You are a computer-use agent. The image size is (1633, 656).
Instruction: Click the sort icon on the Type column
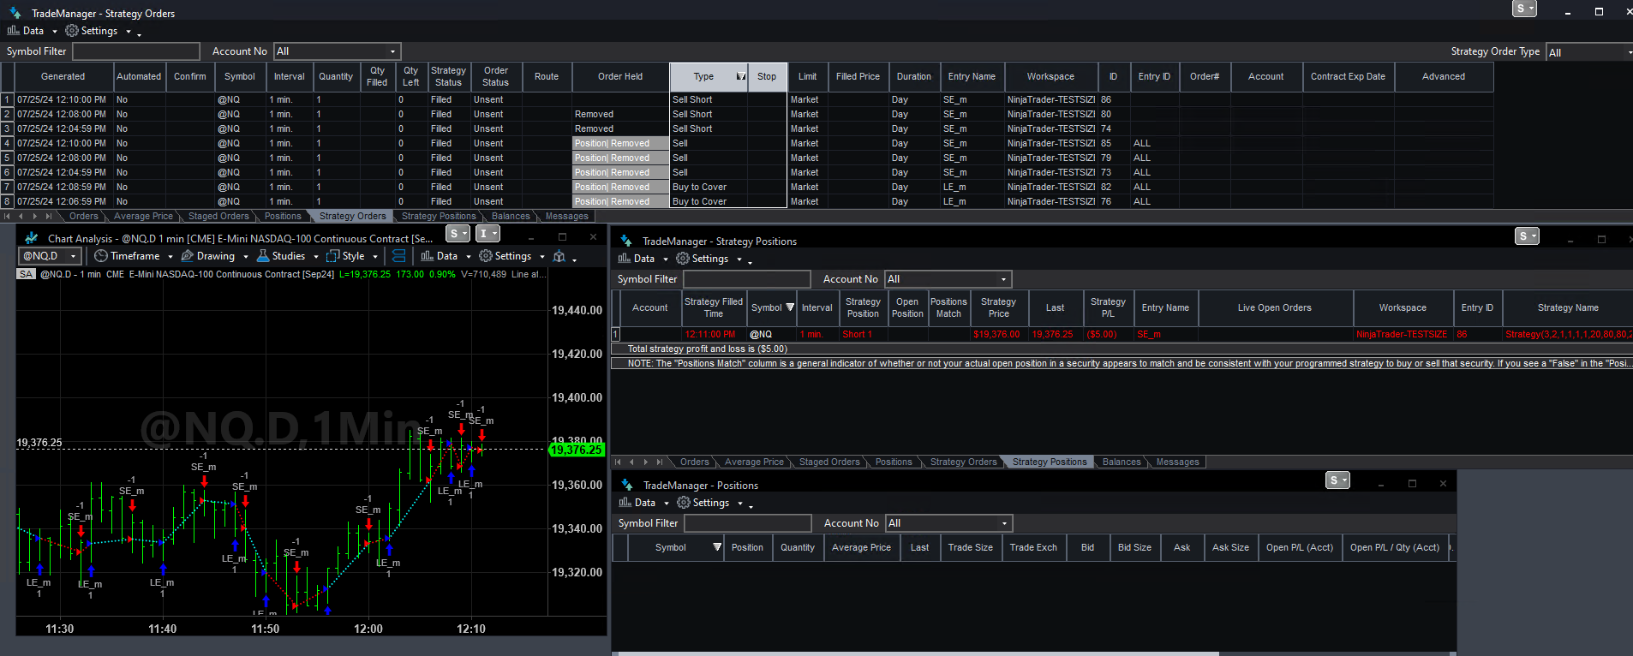[741, 76]
